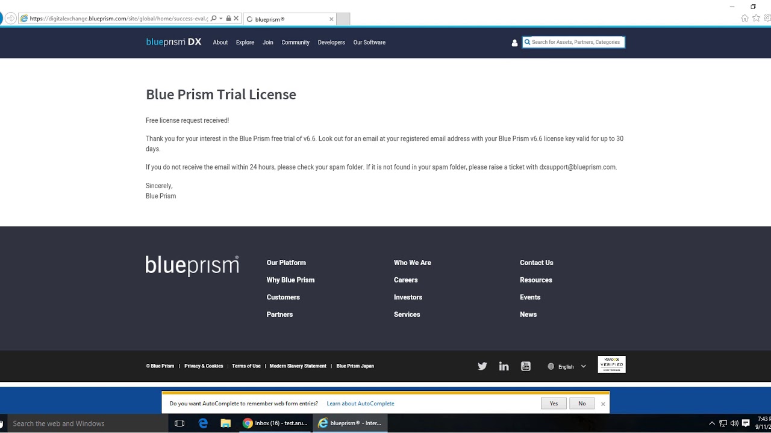
Task: Click the Why Blue Prism footer link
Action: tap(290, 280)
